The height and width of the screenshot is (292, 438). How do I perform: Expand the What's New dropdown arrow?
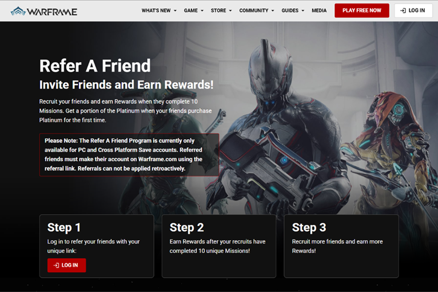[175, 11]
